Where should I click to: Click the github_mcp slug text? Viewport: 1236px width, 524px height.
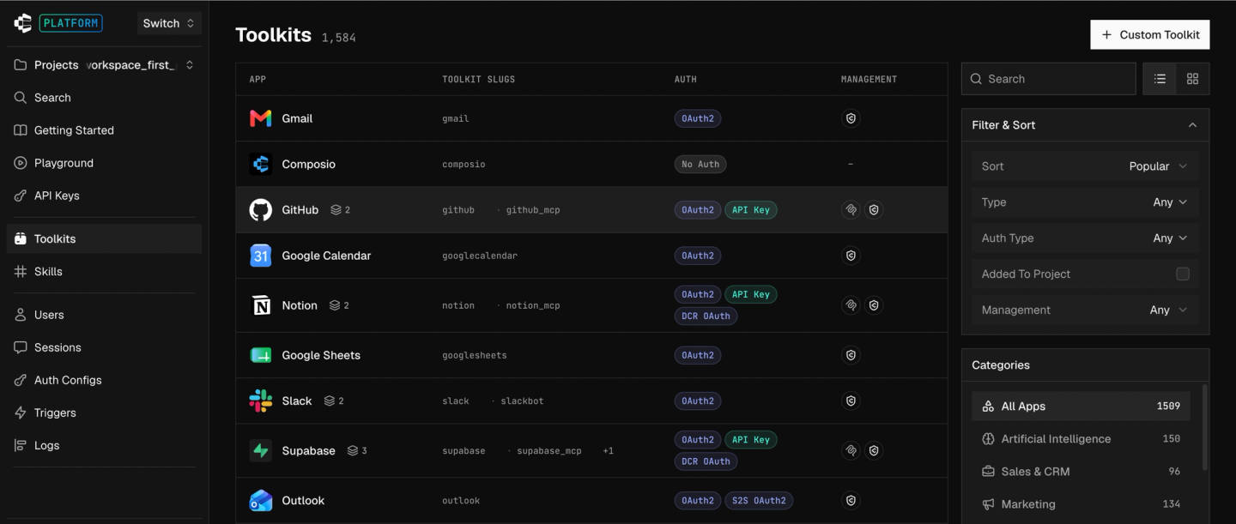[533, 210]
